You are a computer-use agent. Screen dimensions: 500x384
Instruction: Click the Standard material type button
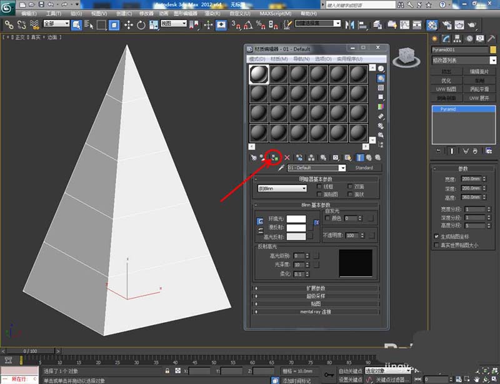pos(364,168)
